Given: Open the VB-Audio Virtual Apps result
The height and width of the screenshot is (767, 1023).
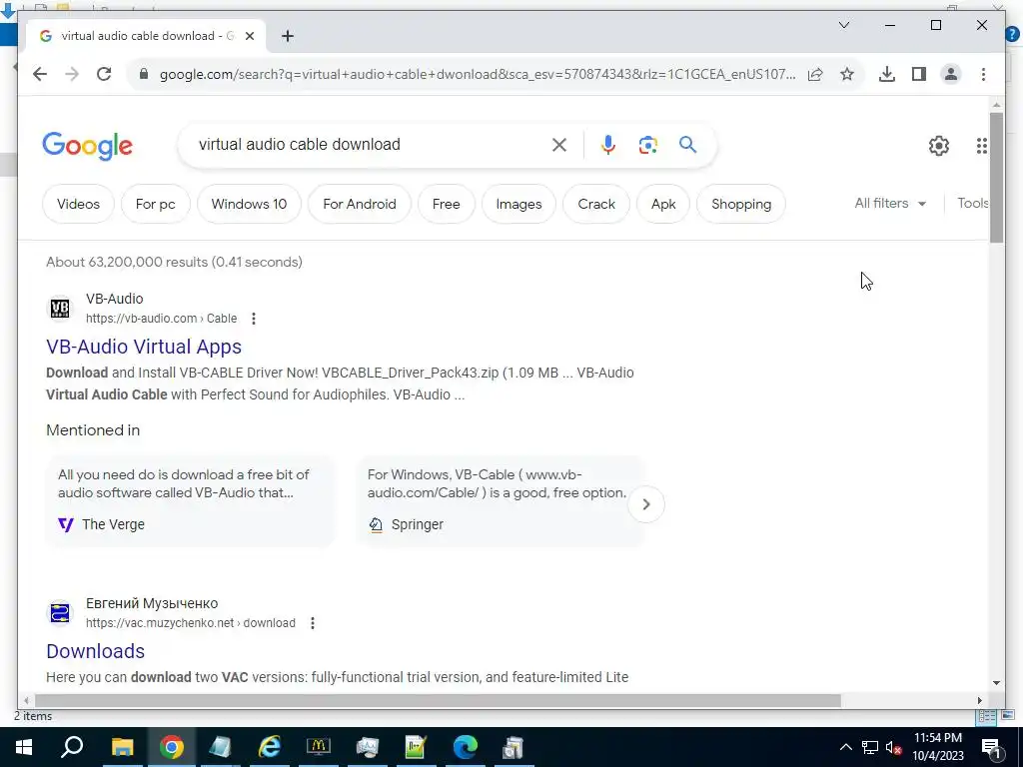Looking at the screenshot, I should point(144,347).
